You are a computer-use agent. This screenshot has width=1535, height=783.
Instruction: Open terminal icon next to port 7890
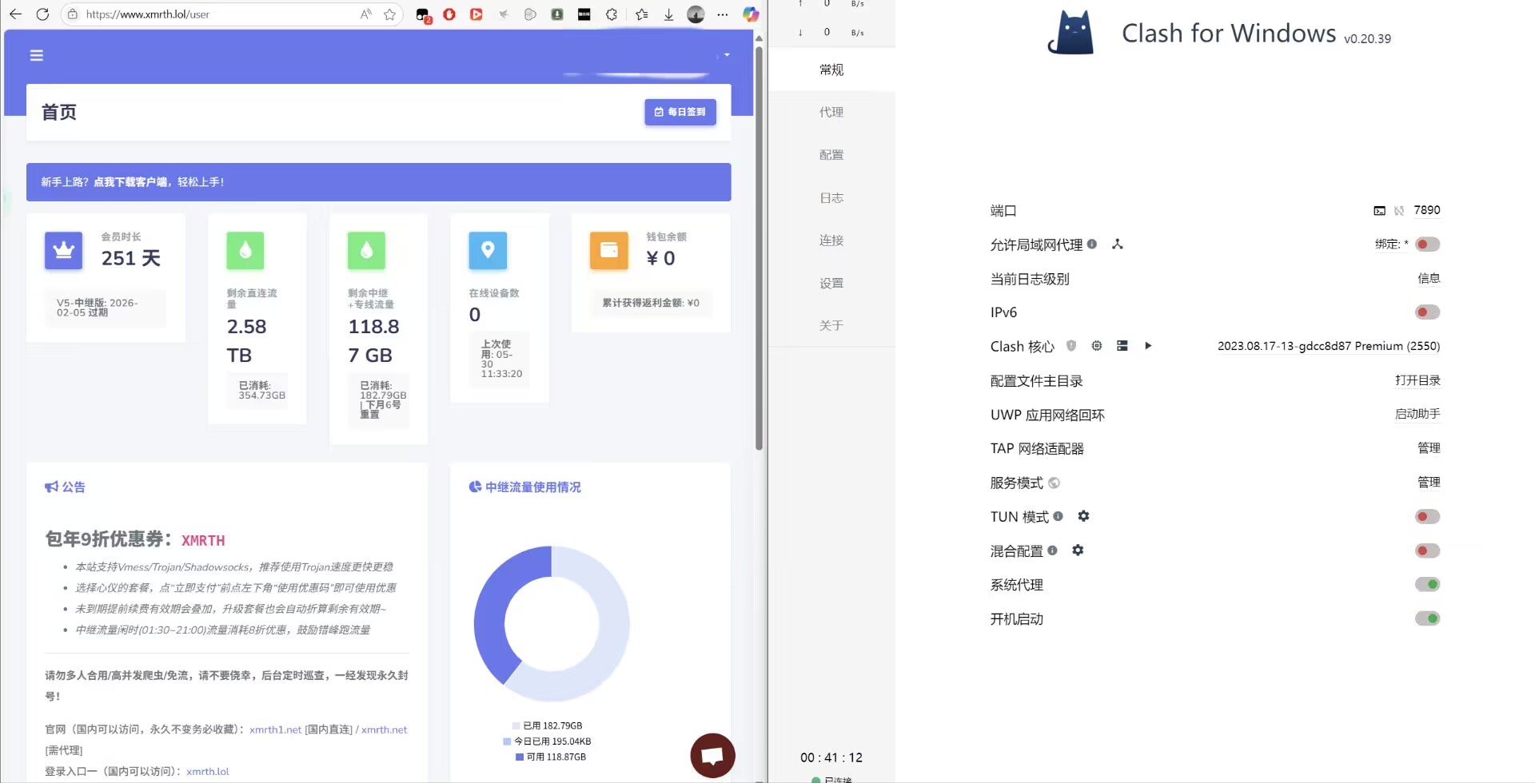click(1379, 211)
